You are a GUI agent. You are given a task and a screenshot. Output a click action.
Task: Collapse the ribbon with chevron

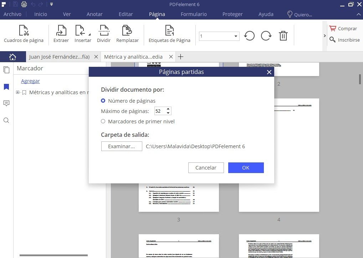(x=359, y=14)
